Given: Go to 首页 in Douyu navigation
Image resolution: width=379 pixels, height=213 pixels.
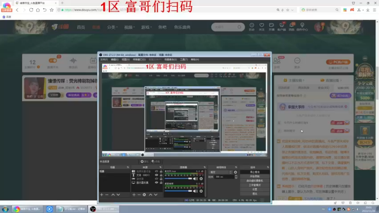Looking at the screenshot, I should pos(81,27).
